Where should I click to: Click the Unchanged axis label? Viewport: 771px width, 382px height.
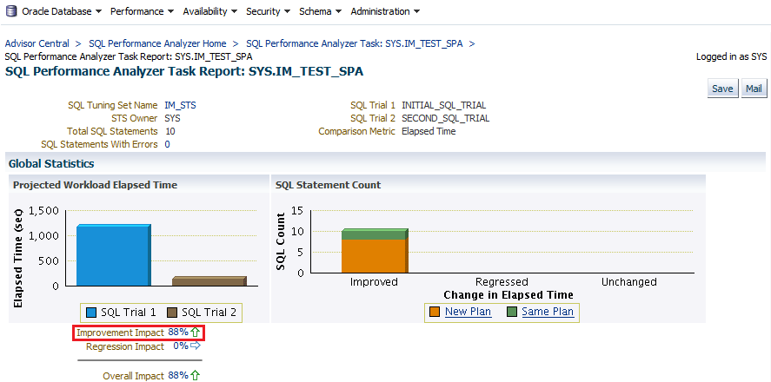click(x=629, y=282)
